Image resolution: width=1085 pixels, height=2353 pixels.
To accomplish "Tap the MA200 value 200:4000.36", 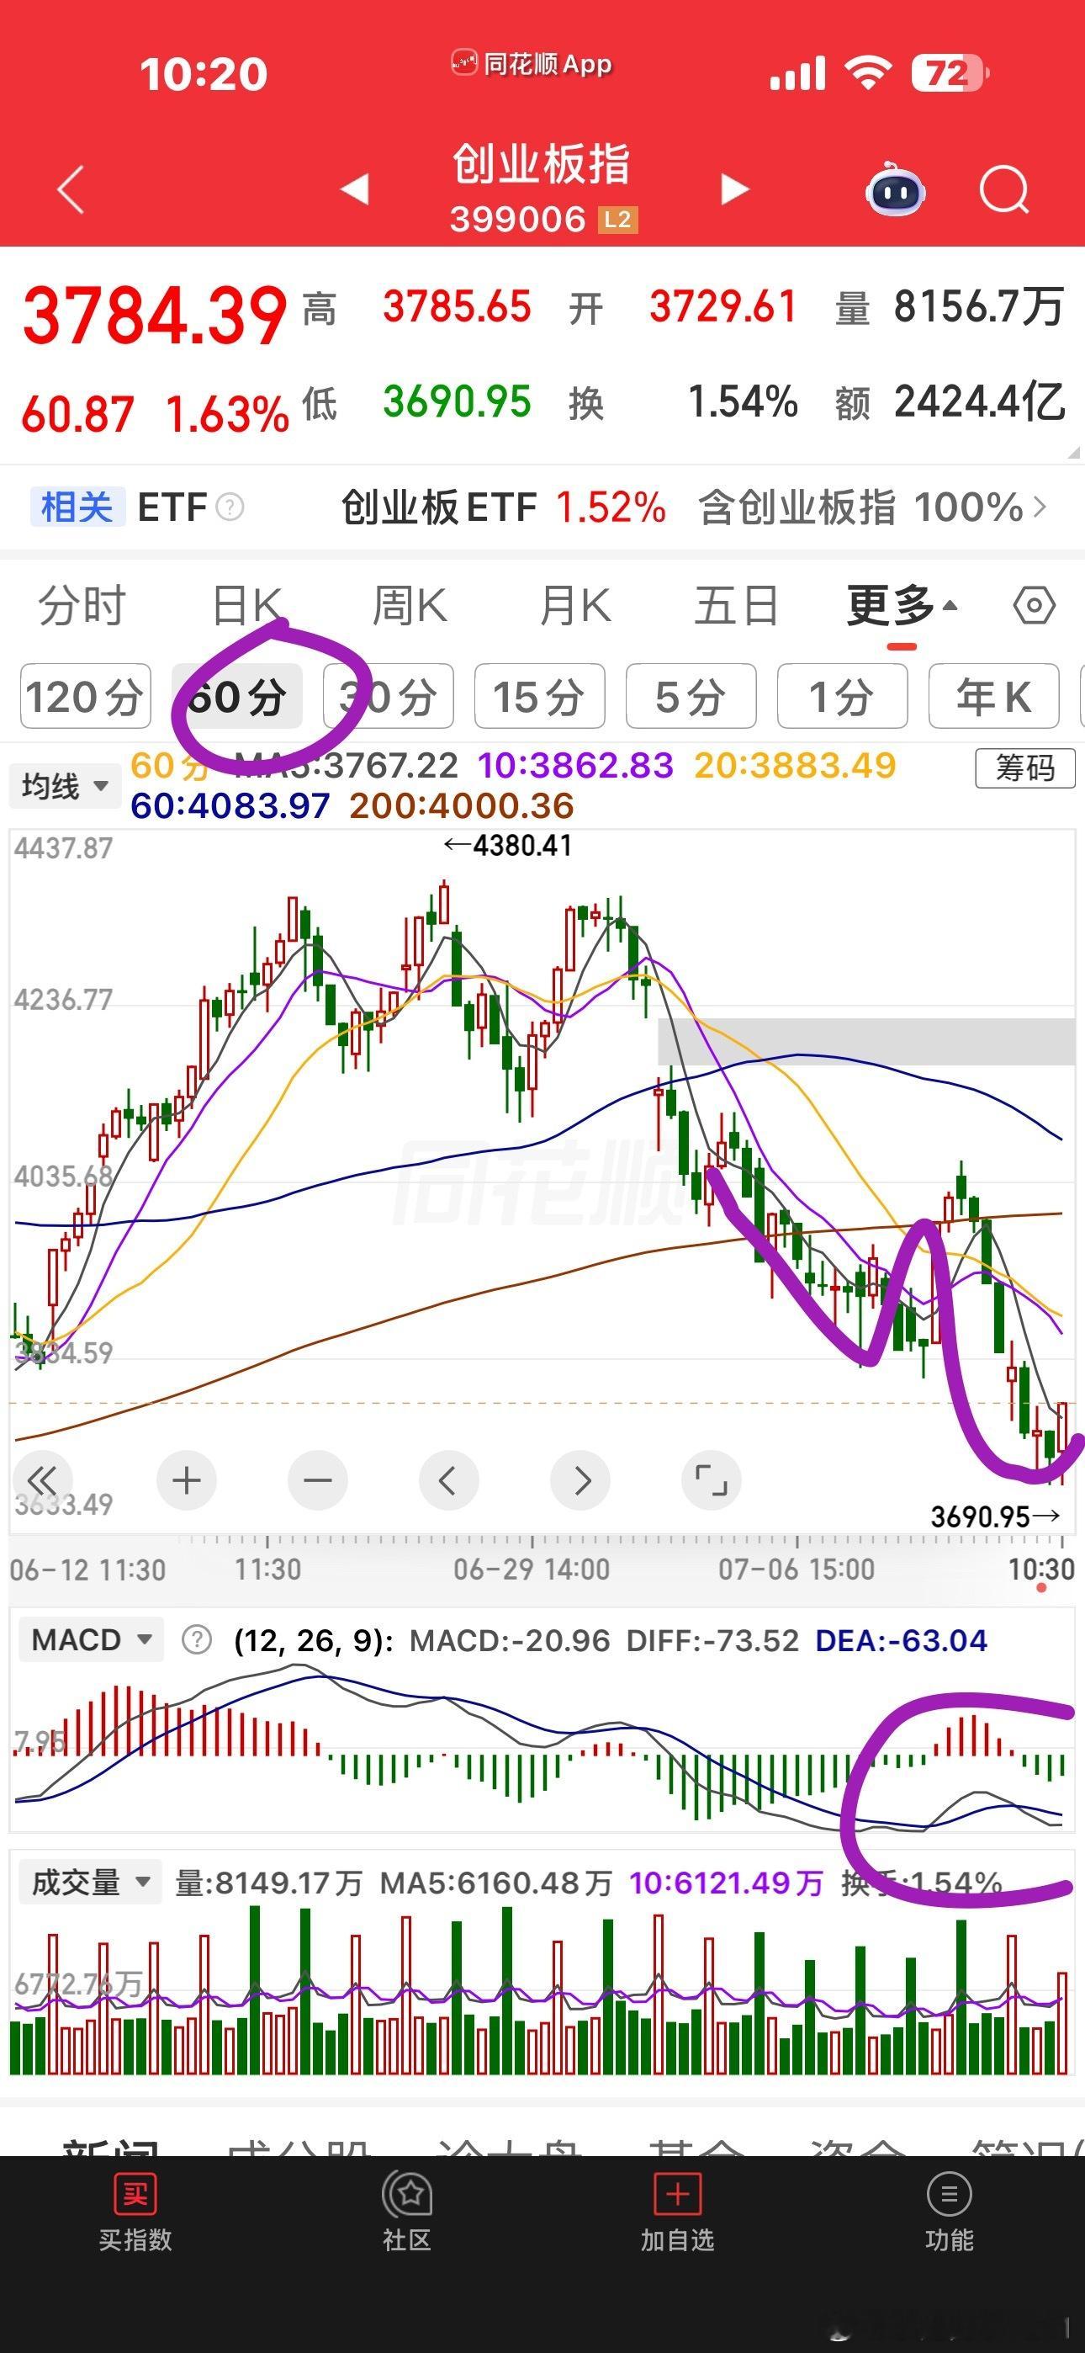I will [461, 805].
